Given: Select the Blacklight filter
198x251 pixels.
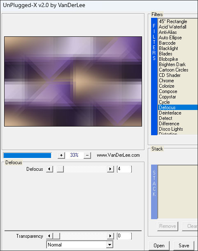Looking at the screenshot, I should pyautogui.click(x=168, y=48).
